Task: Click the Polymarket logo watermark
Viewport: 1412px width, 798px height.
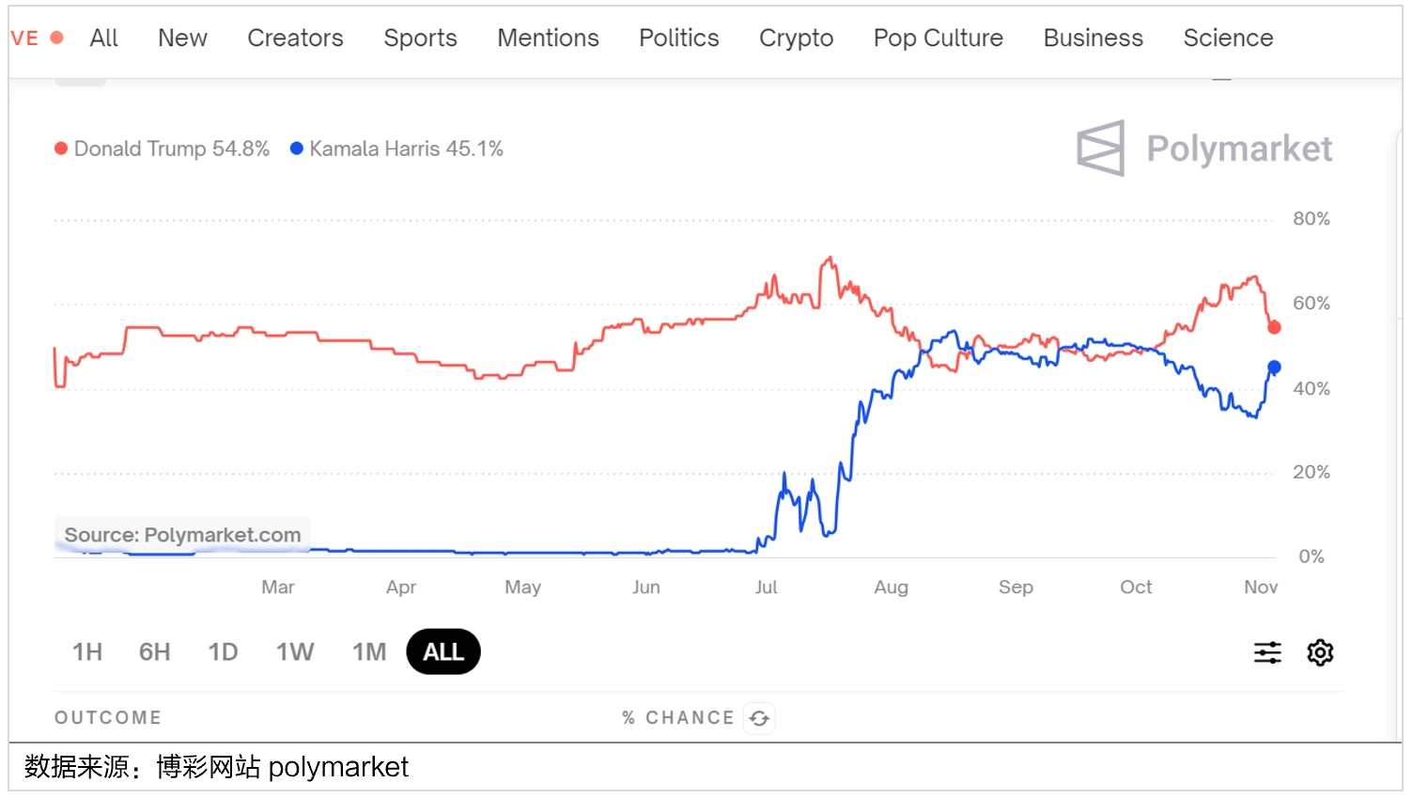Action: pyautogui.click(x=1204, y=149)
